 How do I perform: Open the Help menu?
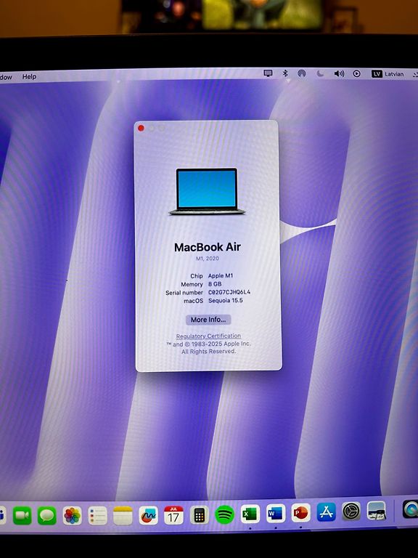[x=29, y=76]
